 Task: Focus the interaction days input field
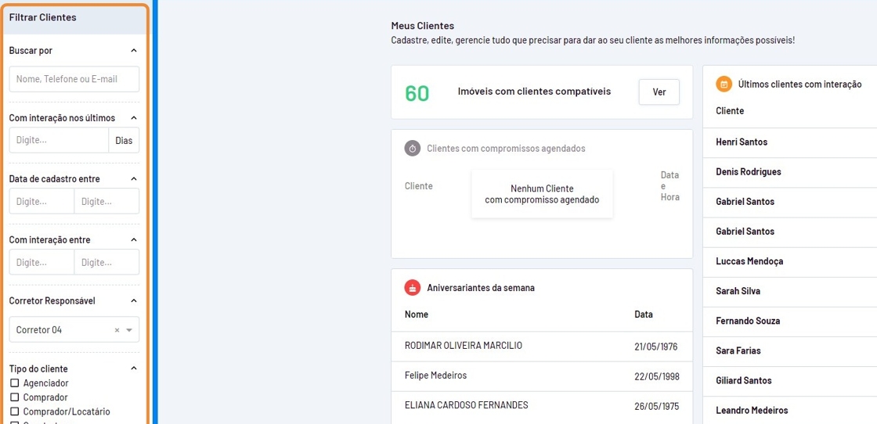pos(59,140)
